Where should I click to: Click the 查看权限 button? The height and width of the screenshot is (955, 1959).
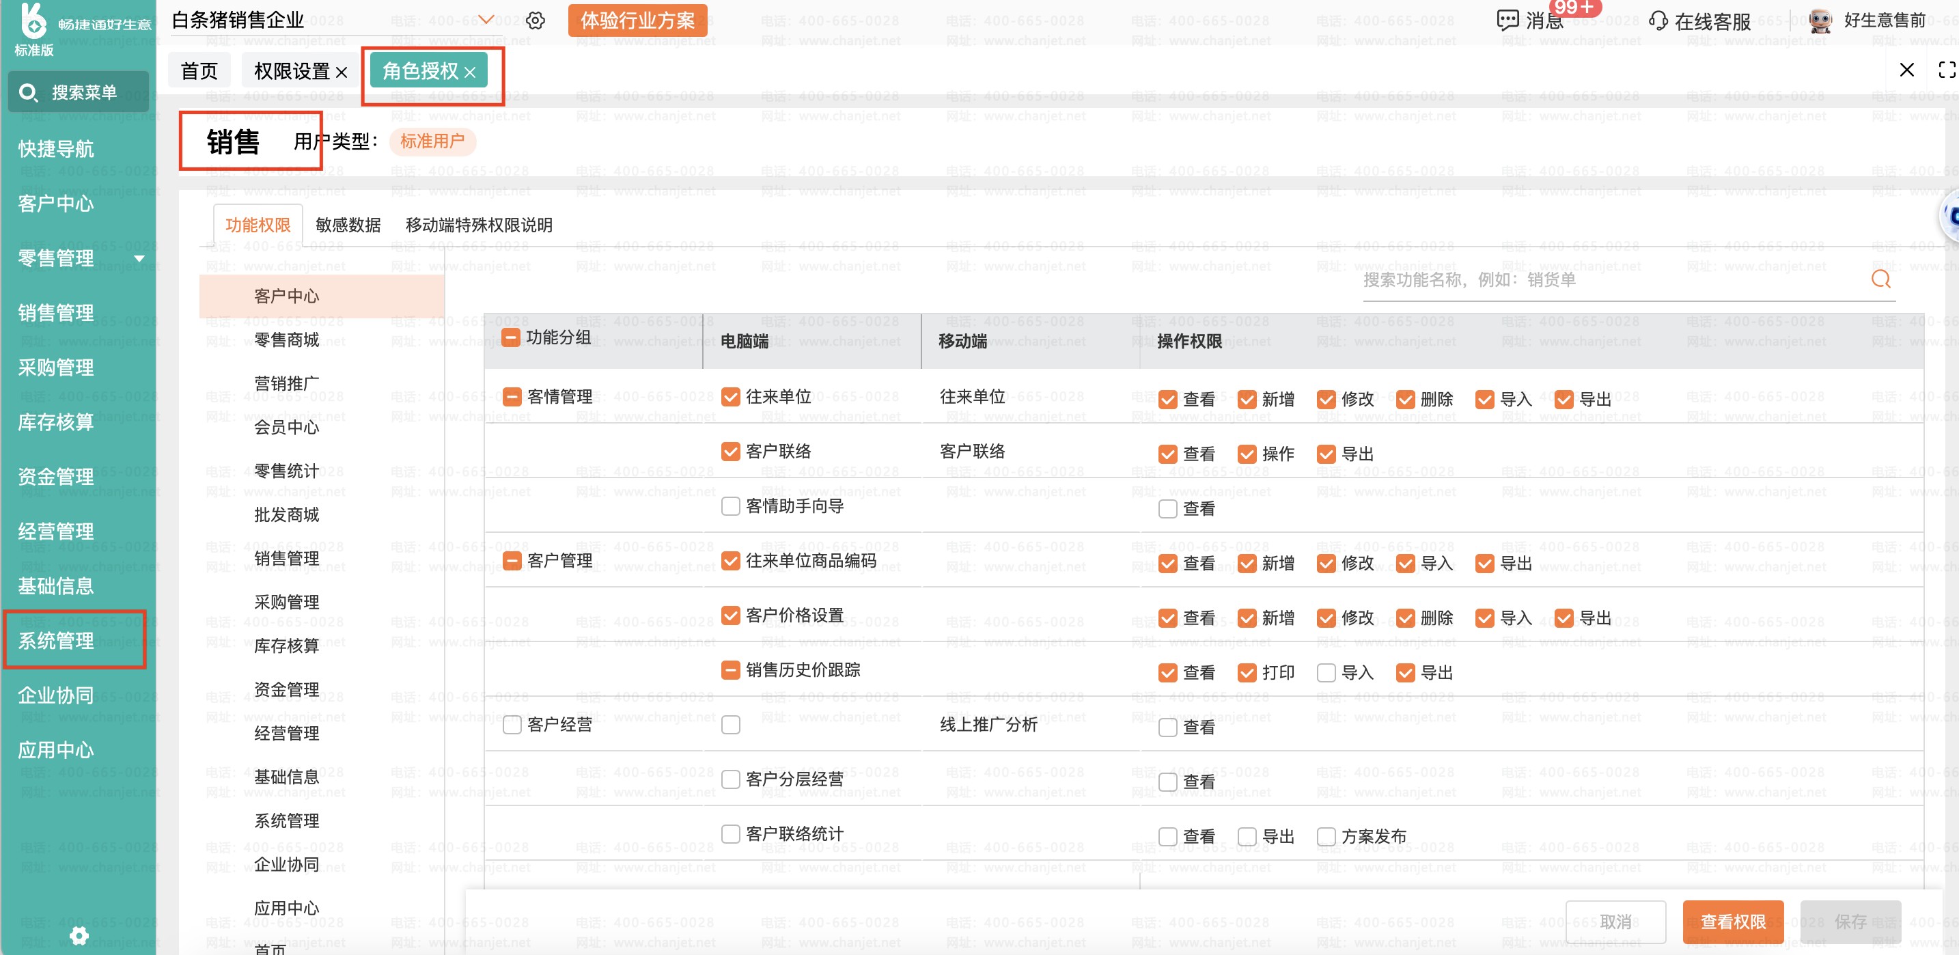1733,922
